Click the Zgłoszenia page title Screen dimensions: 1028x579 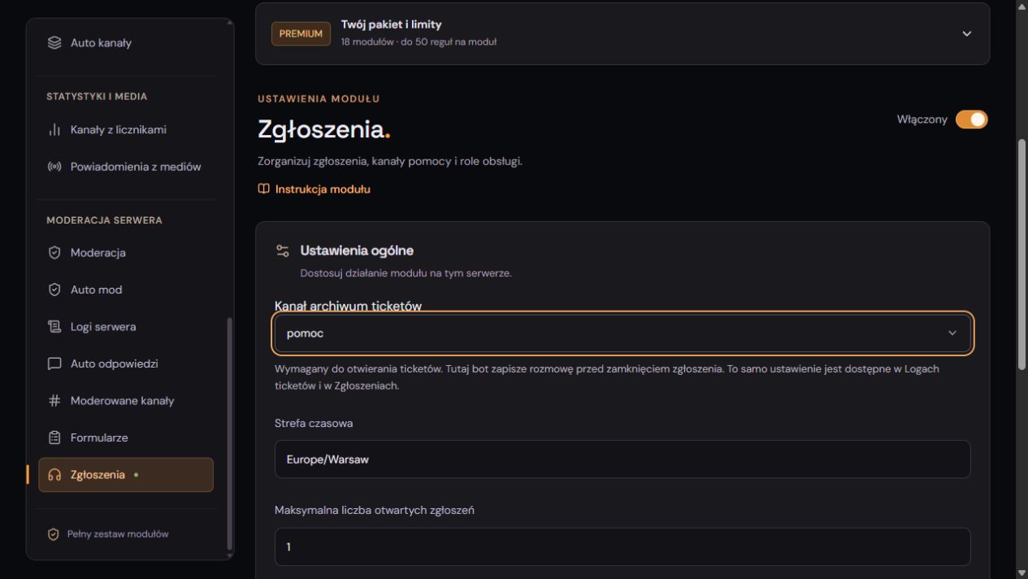coord(325,128)
